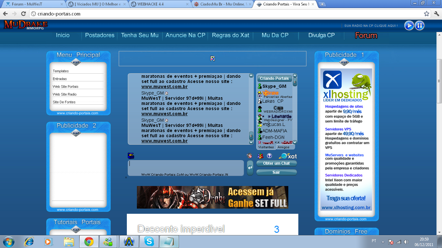The image size is (442, 248).
Task: Go to Inicio in the site navigation
Action: 63,35
